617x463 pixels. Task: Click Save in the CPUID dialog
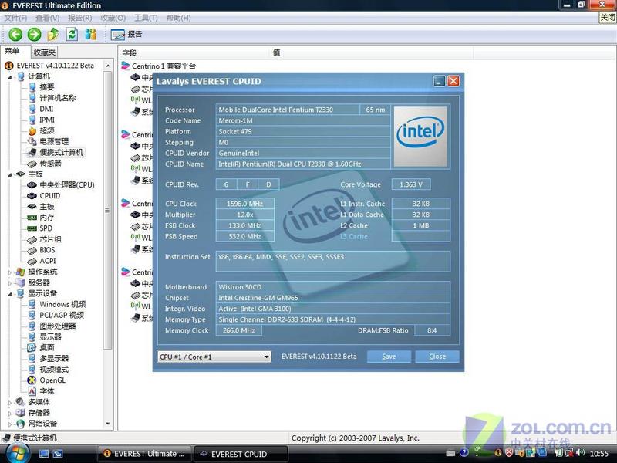tap(389, 357)
